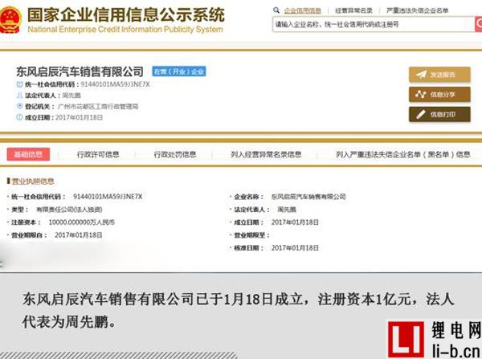The width and height of the screenshot is (482, 359).
Task: Click 登记机关 value 广州市花都区工商行政管理局
Action: point(98,107)
